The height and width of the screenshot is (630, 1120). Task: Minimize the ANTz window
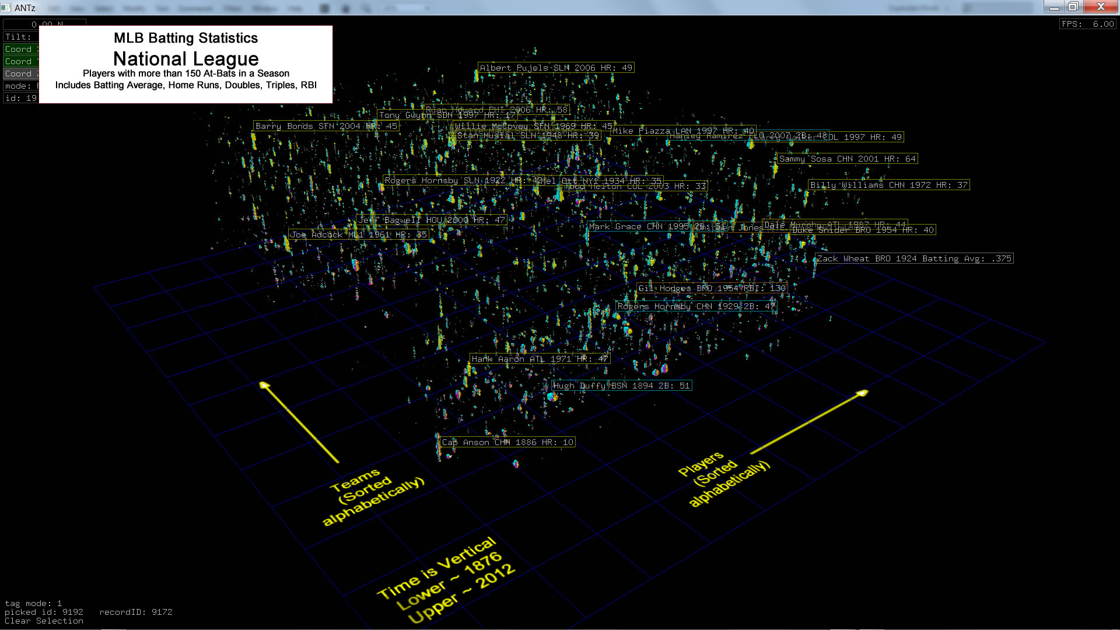[1053, 7]
